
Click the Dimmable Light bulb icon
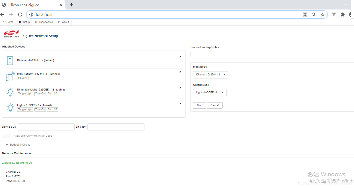[10, 92]
